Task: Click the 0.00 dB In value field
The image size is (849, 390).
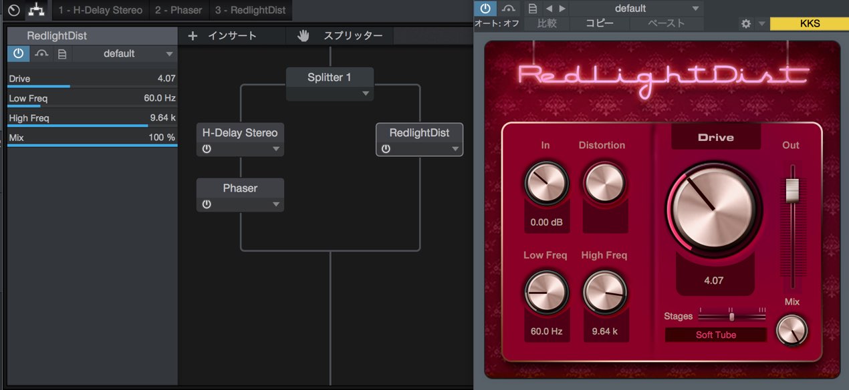Action: click(x=547, y=222)
